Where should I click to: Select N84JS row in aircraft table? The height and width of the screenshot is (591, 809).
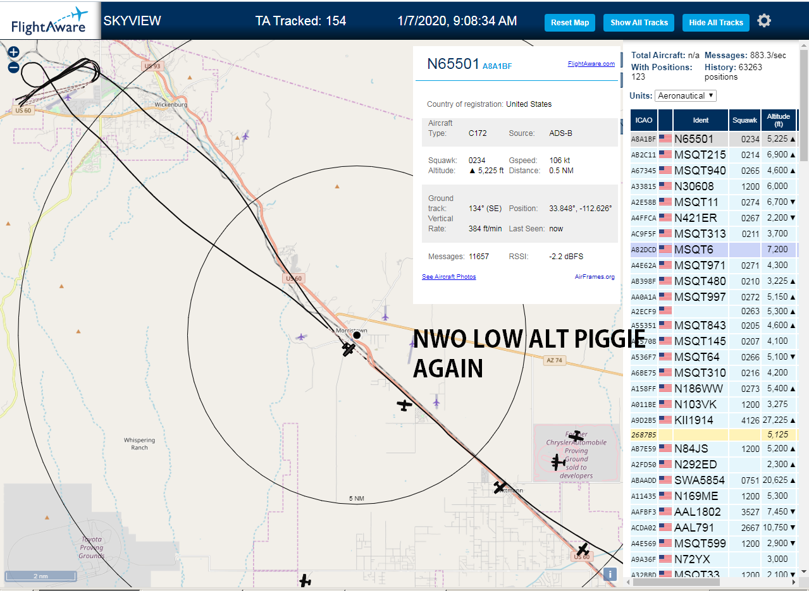pyautogui.click(x=713, y=449)
